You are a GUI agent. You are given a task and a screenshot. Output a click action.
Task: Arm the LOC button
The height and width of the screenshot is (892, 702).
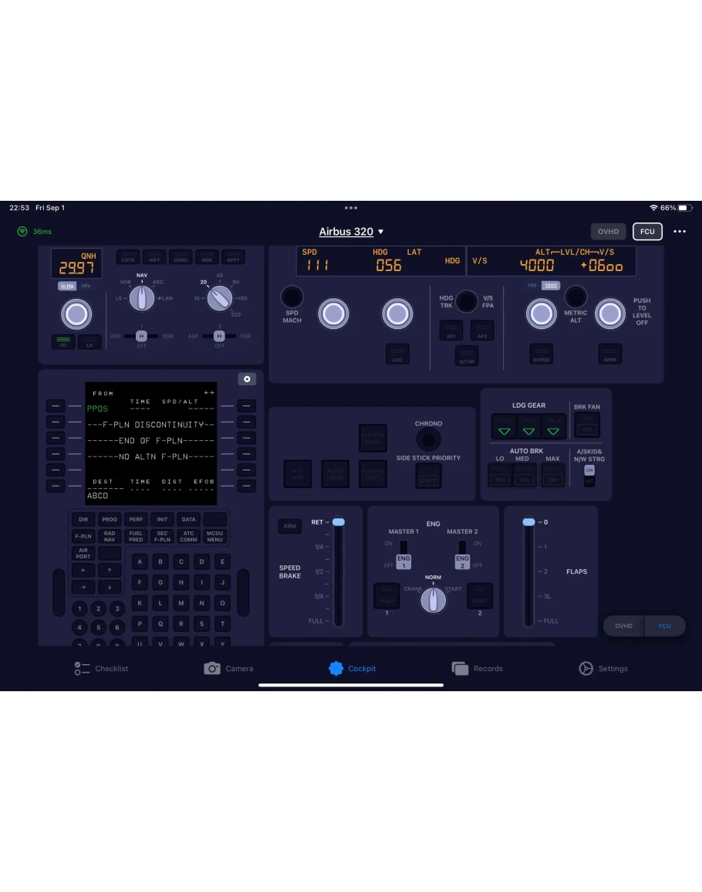397,354
